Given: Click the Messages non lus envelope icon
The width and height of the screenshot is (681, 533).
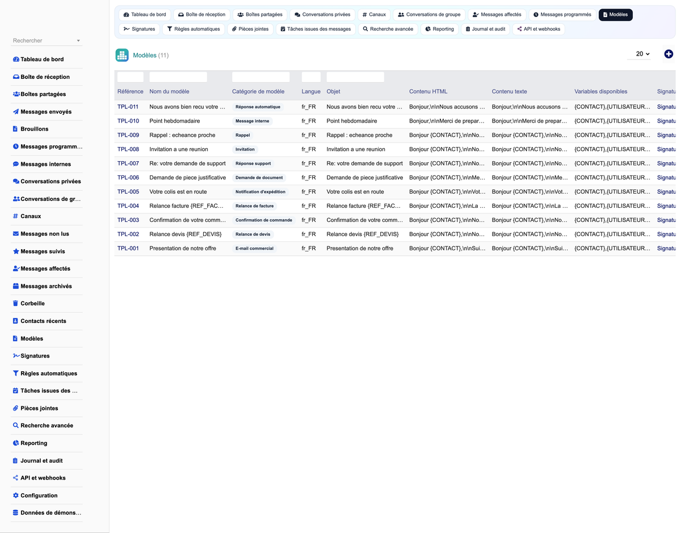Looking at the screenshot, I should (x=16, y=234).
